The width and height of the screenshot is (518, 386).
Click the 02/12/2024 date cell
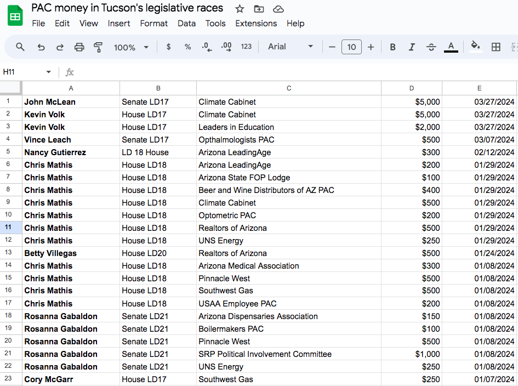pyautogui.click(x=480, y=152)
